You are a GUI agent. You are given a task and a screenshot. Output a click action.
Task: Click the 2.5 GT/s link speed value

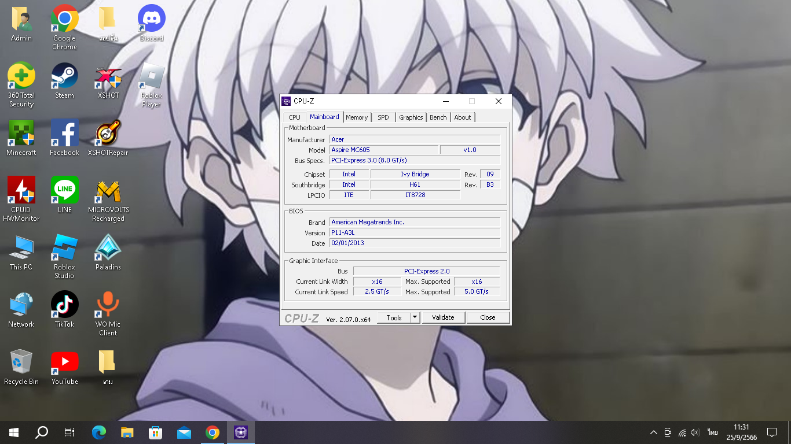pos(377,292)
